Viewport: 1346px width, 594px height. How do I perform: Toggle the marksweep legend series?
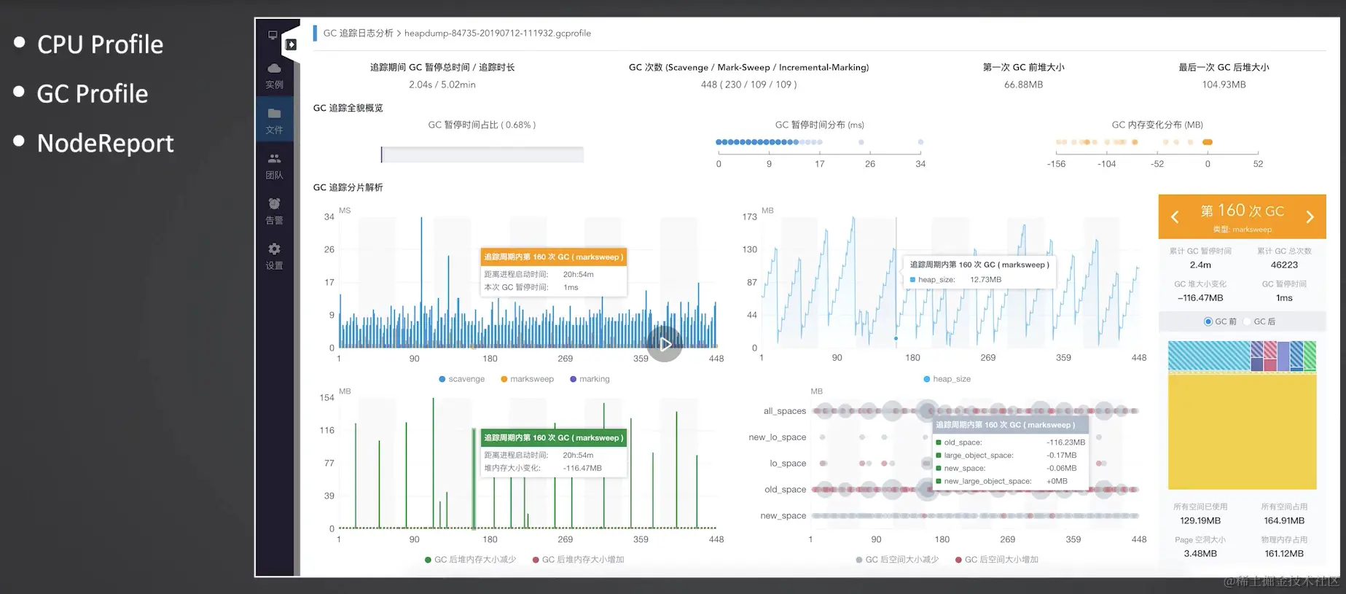tap(527, 379)
